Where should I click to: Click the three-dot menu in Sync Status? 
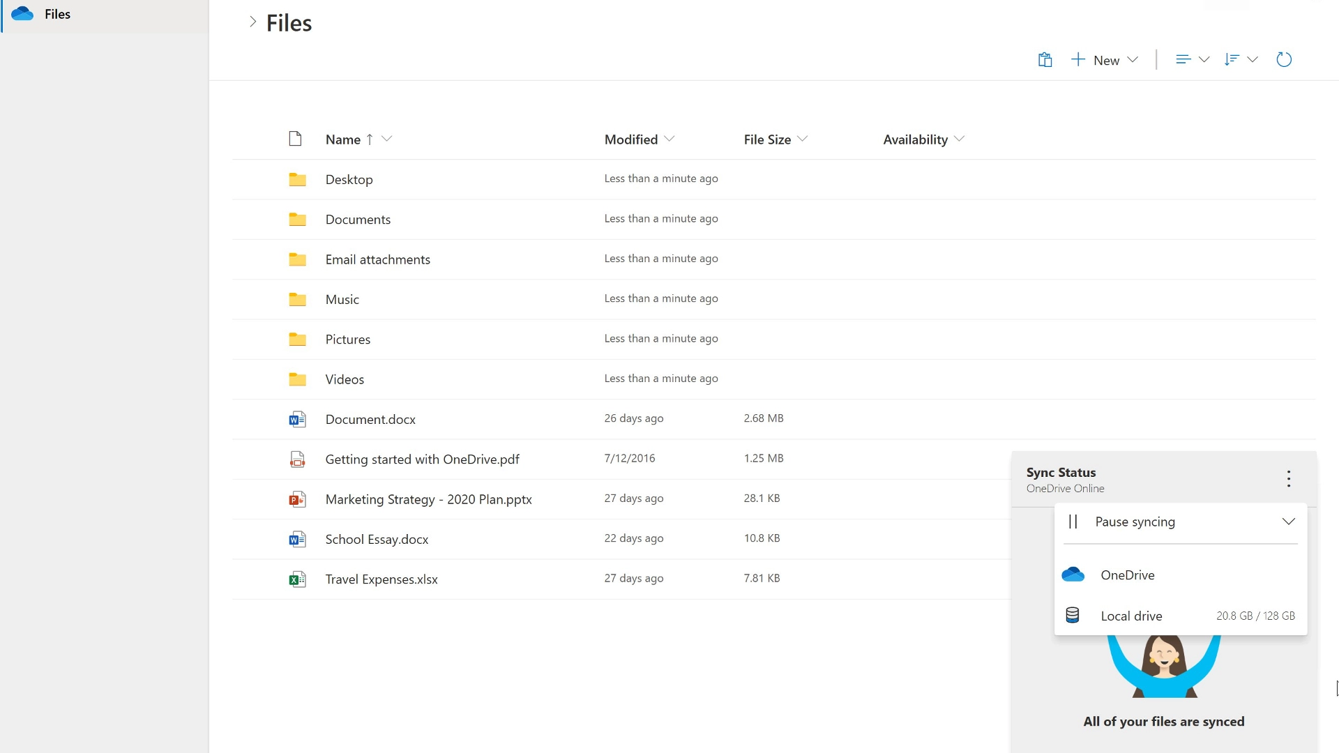[x=1289, y=479]
